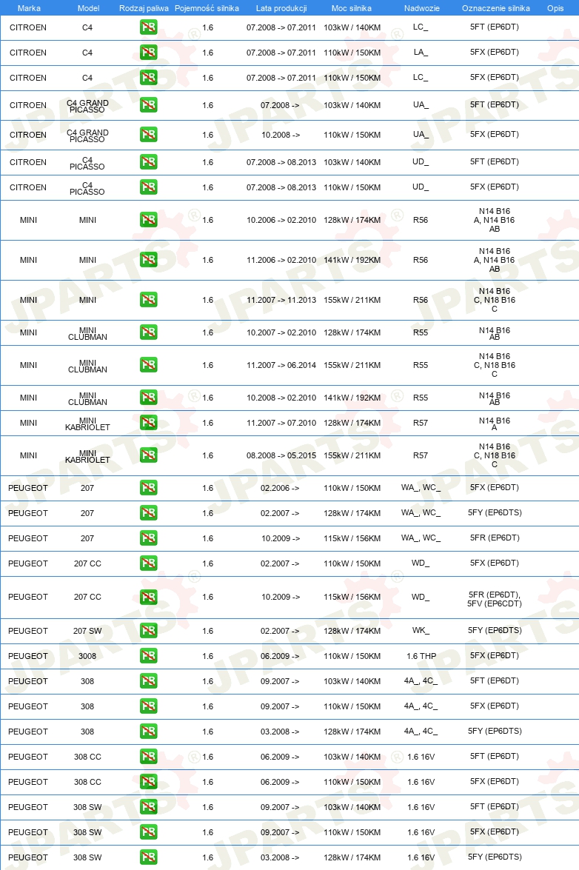
Task: Click the Lata produkcji column header
Action: click(281, 8)
